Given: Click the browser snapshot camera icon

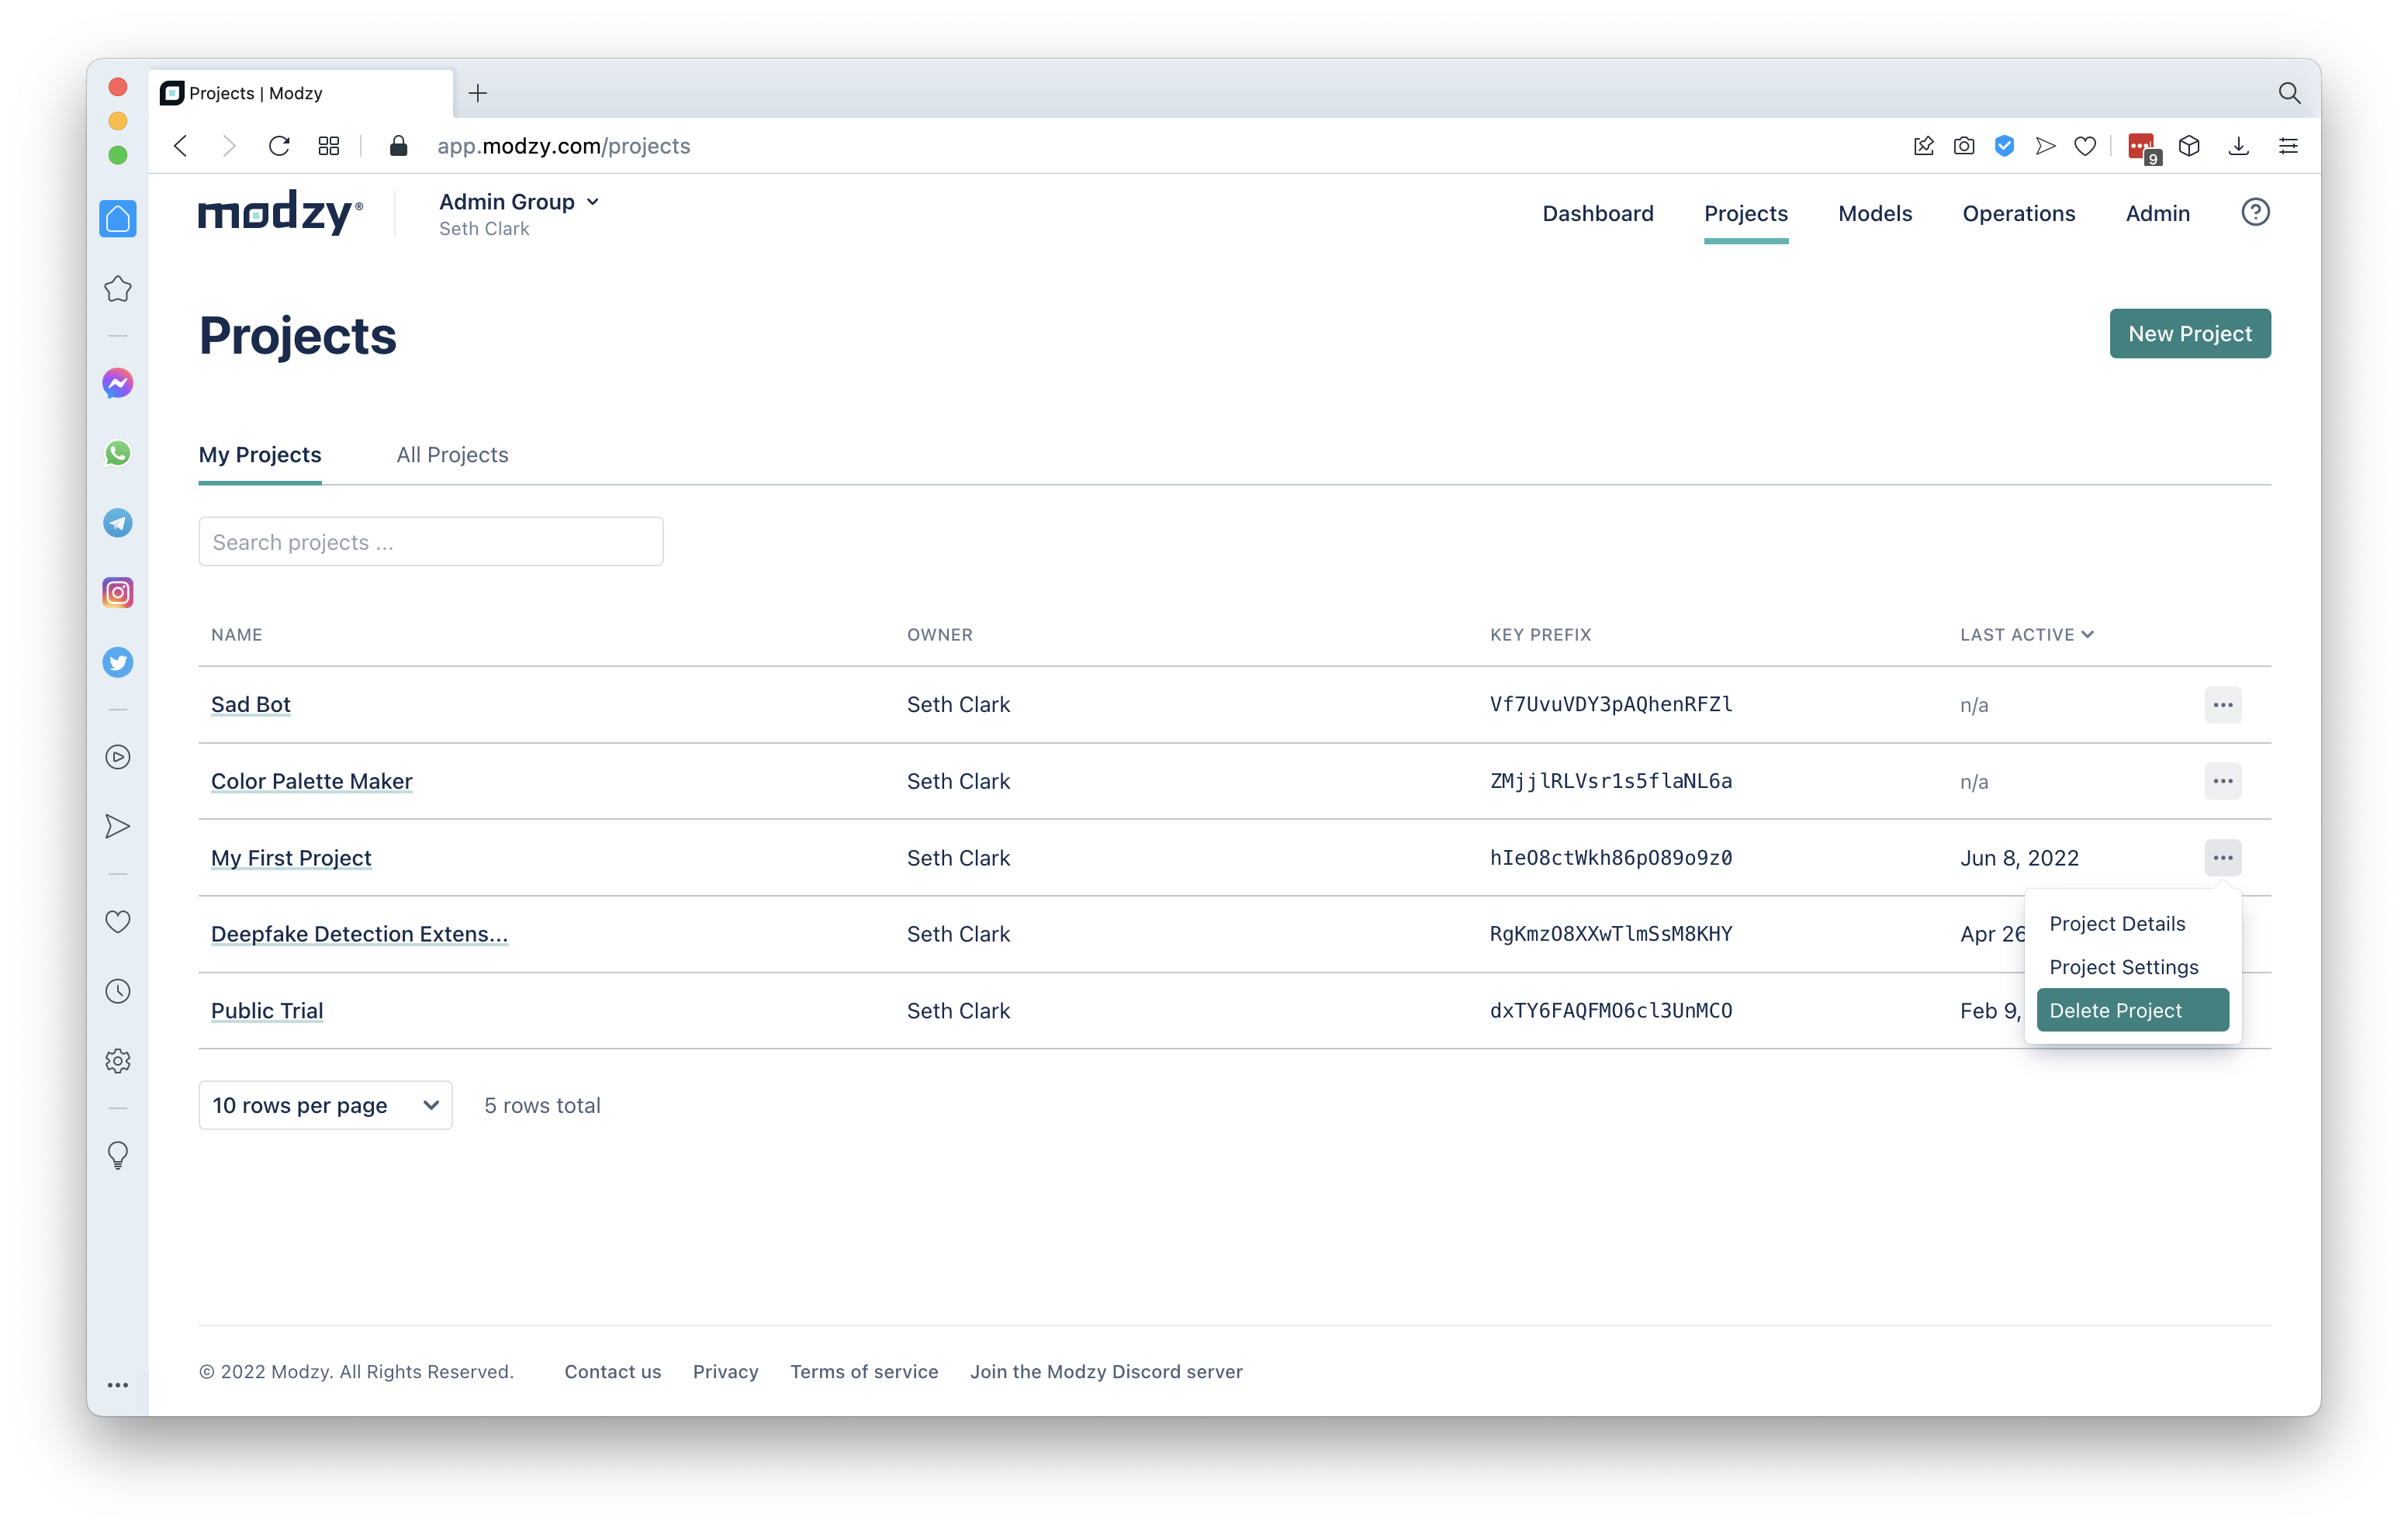Looking at the screenshot, I should tap(1964, 146).
